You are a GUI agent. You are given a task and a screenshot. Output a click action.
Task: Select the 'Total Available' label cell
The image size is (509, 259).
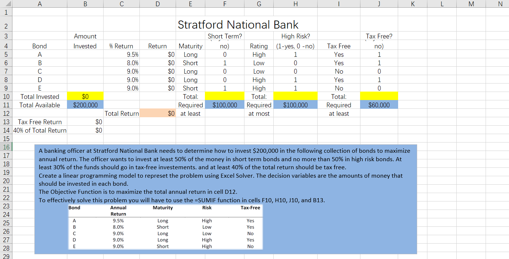pyautogui.click(x=40, y=105)
